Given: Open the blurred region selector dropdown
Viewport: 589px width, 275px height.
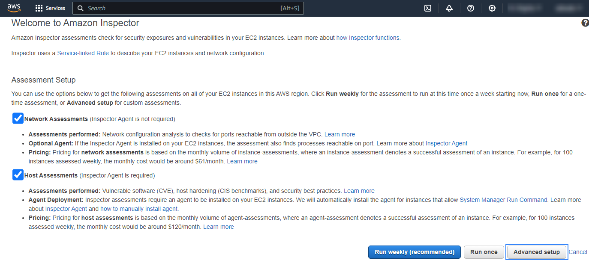Looking at the screenshot, I should (524, 8).
